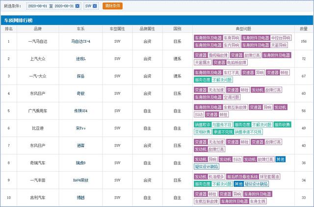Click the 车内异响 problem tag
Screen dimensions: 314x207
pyautogui.click(x=231, y=45)
